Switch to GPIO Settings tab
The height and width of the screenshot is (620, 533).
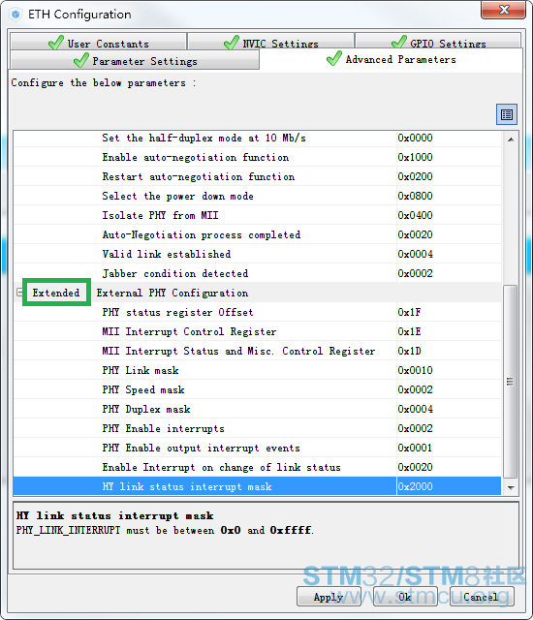click(x=438, y=42)
